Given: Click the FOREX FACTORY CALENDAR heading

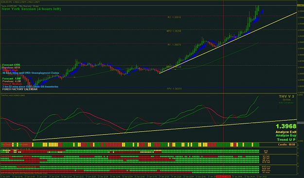Looking at the screenshot, I should click(x=20, y=89).
